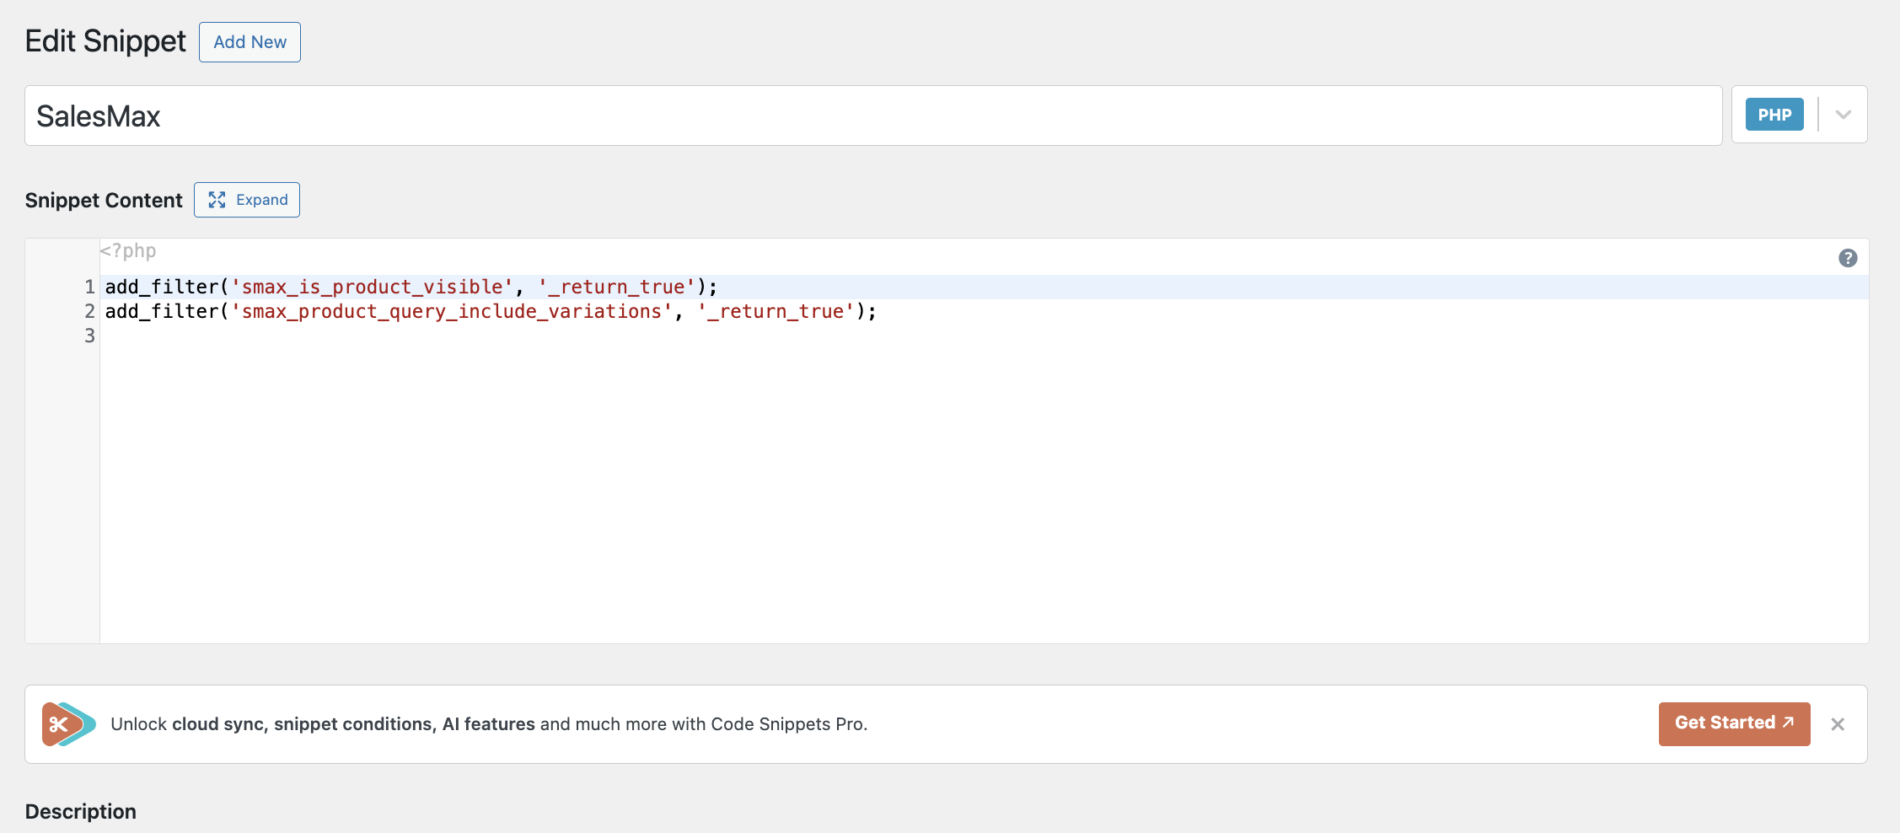The height and width of the screenshot is (833, 1900).
Task: Click the Expand button label text
Action: [x=262, y=200]
